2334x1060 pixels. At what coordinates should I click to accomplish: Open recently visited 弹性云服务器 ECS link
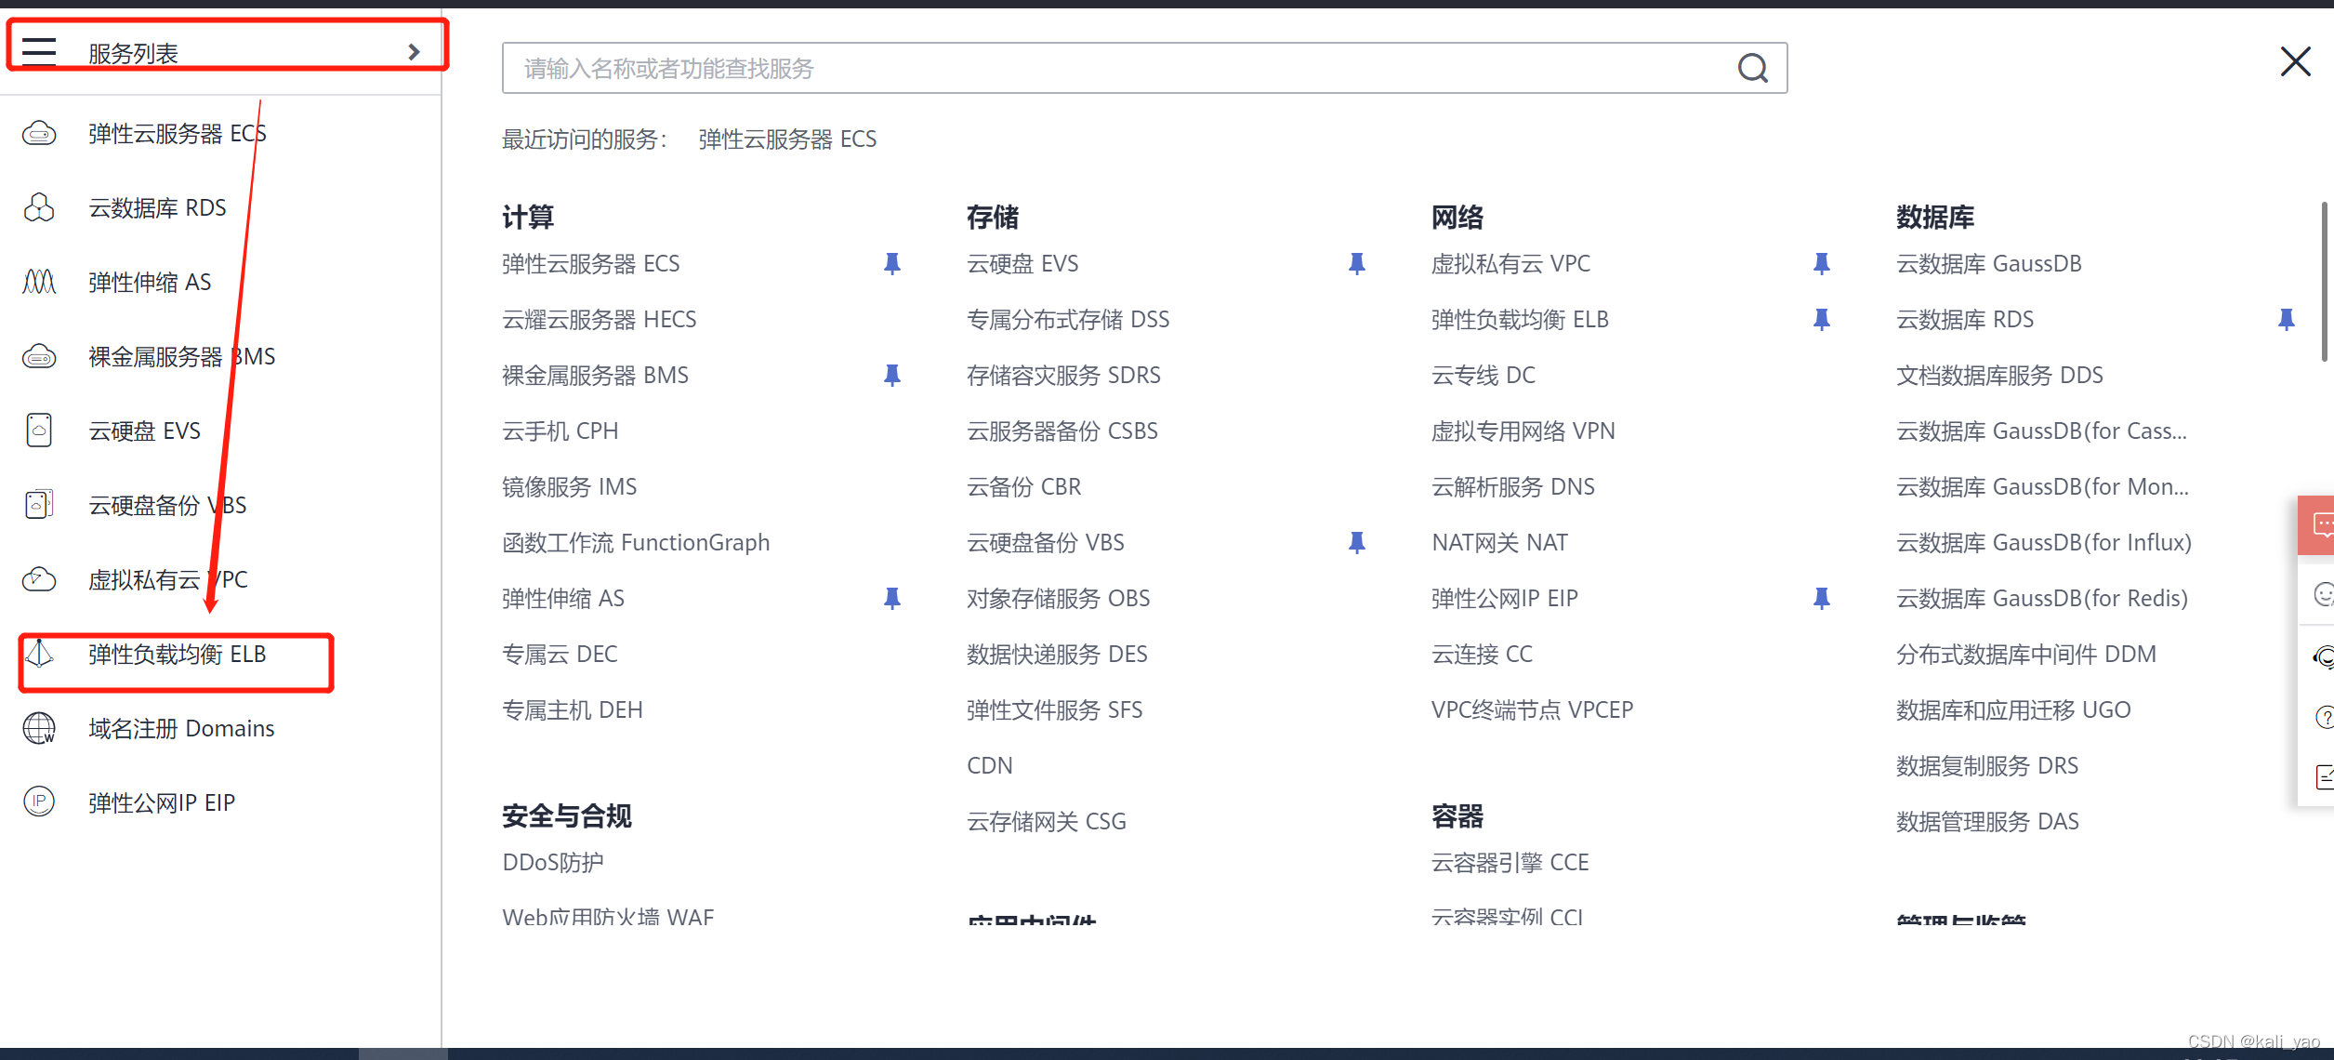point(786,139)
